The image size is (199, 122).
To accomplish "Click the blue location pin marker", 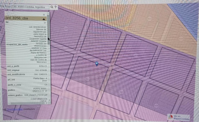I will [x=97, y=64].
